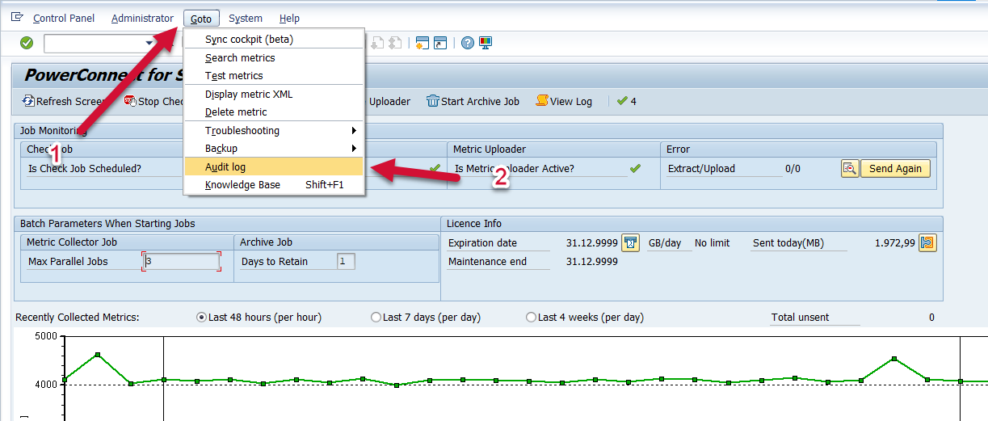Select Last 48 hours (per hour) radio

point(202,318)
